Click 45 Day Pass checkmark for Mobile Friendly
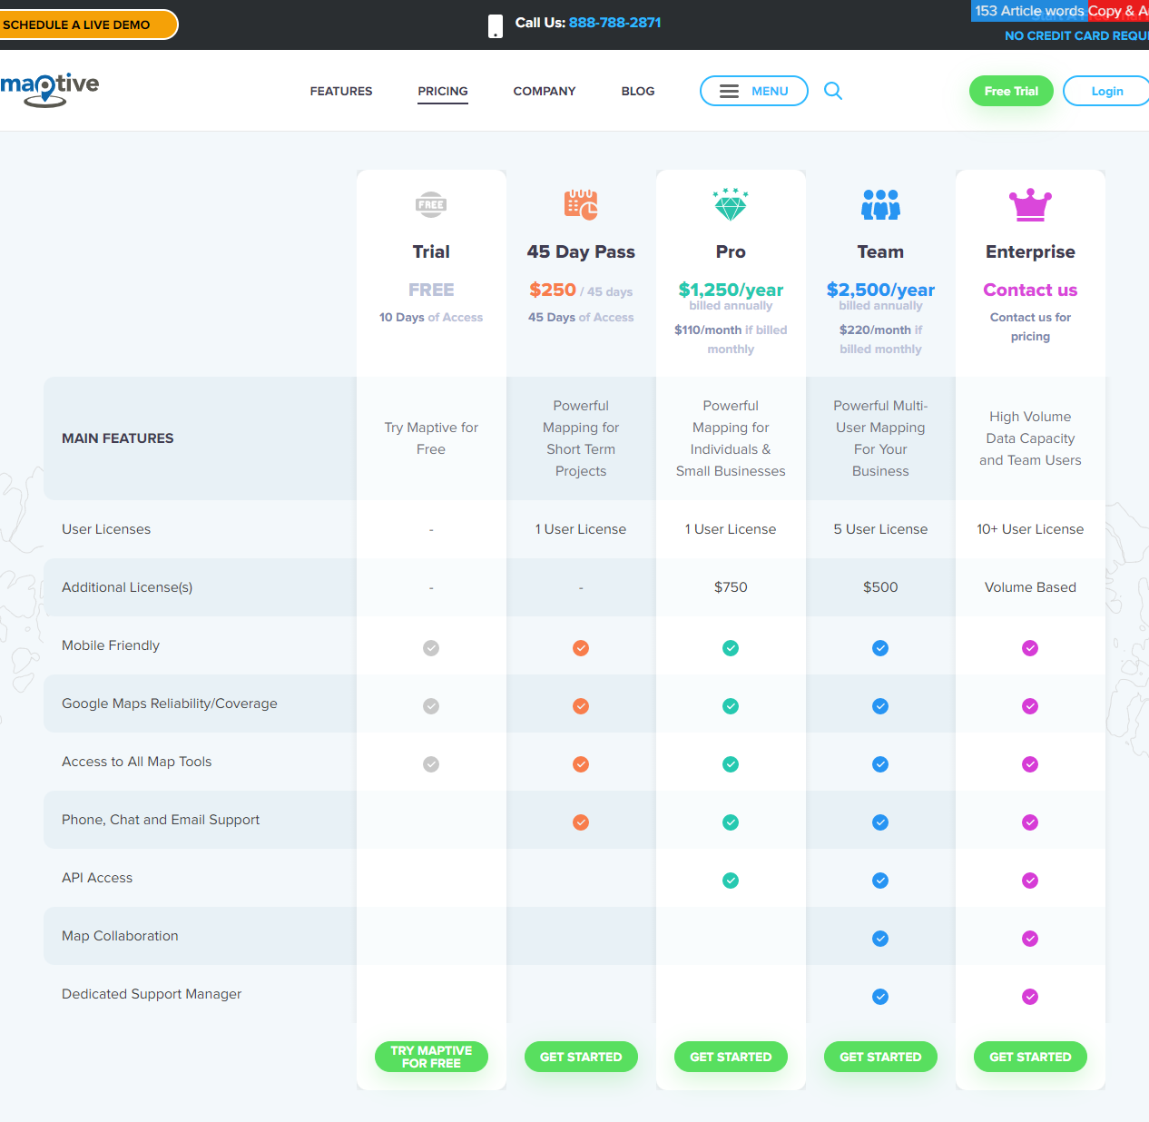 (581, 648)
